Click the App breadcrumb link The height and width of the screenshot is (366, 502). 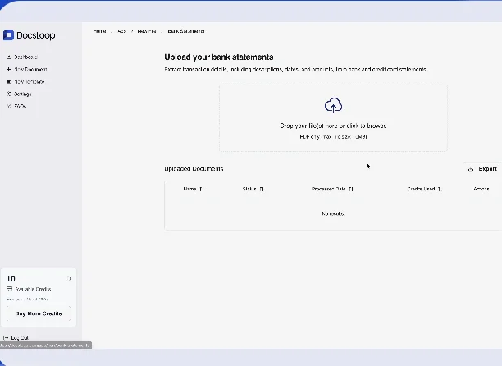tap(122, 31)
